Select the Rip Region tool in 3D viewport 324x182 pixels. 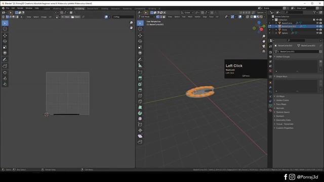[x=140, y=142]
